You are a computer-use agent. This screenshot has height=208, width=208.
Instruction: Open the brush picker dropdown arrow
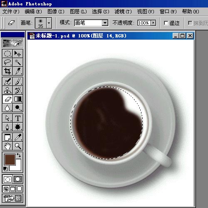tap(49, 23)
